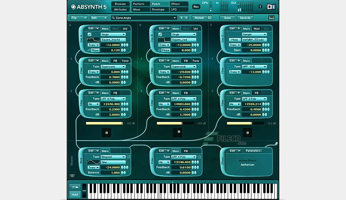Open the Effect window tab

point(179,4)
